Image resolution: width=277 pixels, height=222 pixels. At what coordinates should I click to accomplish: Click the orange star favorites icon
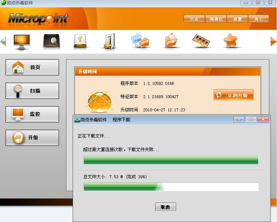[x=230, y=40]
